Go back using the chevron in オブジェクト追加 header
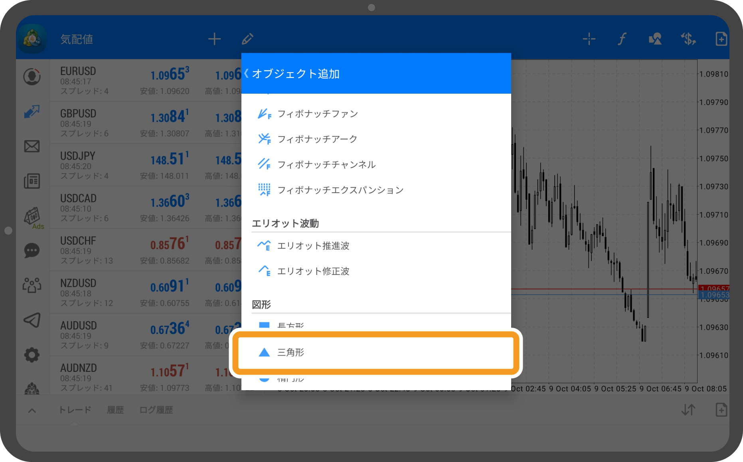Screen dimensions: 743x462 246,73
